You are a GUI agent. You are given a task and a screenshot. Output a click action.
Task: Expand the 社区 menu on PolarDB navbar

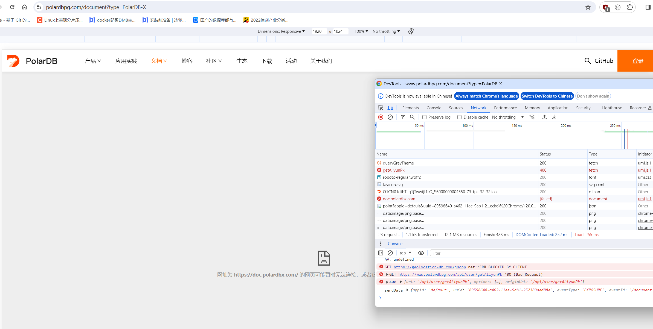coord(214,61)
